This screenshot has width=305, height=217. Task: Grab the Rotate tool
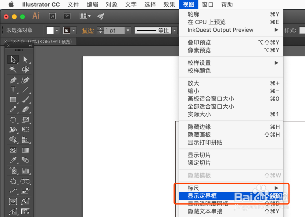13,120
